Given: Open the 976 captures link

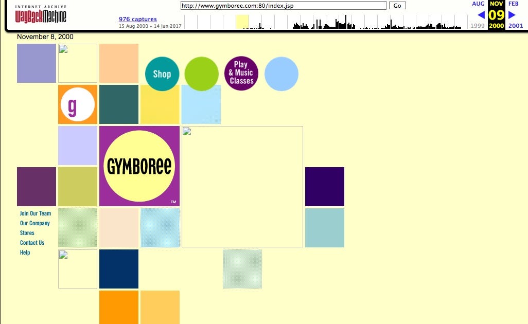Looking at the screenshot, I should (138, 19).
